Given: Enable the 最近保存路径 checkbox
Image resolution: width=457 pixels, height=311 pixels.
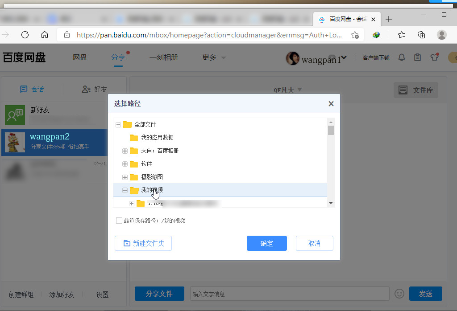Looking at the screenshot, I should tap(119, 220).
